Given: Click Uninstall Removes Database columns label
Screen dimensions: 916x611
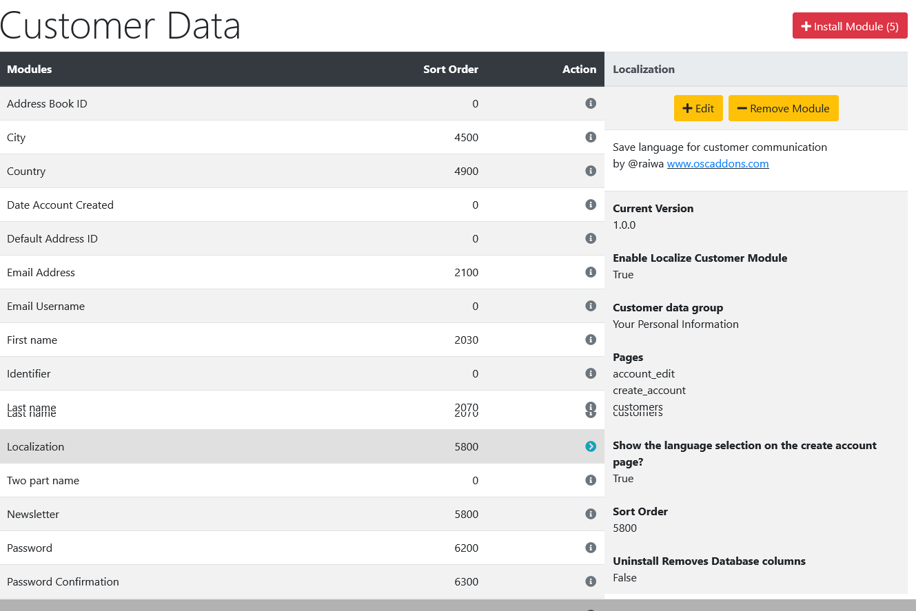Looking at the screenshot, I should pyautogui.click(x=709, y=561).
